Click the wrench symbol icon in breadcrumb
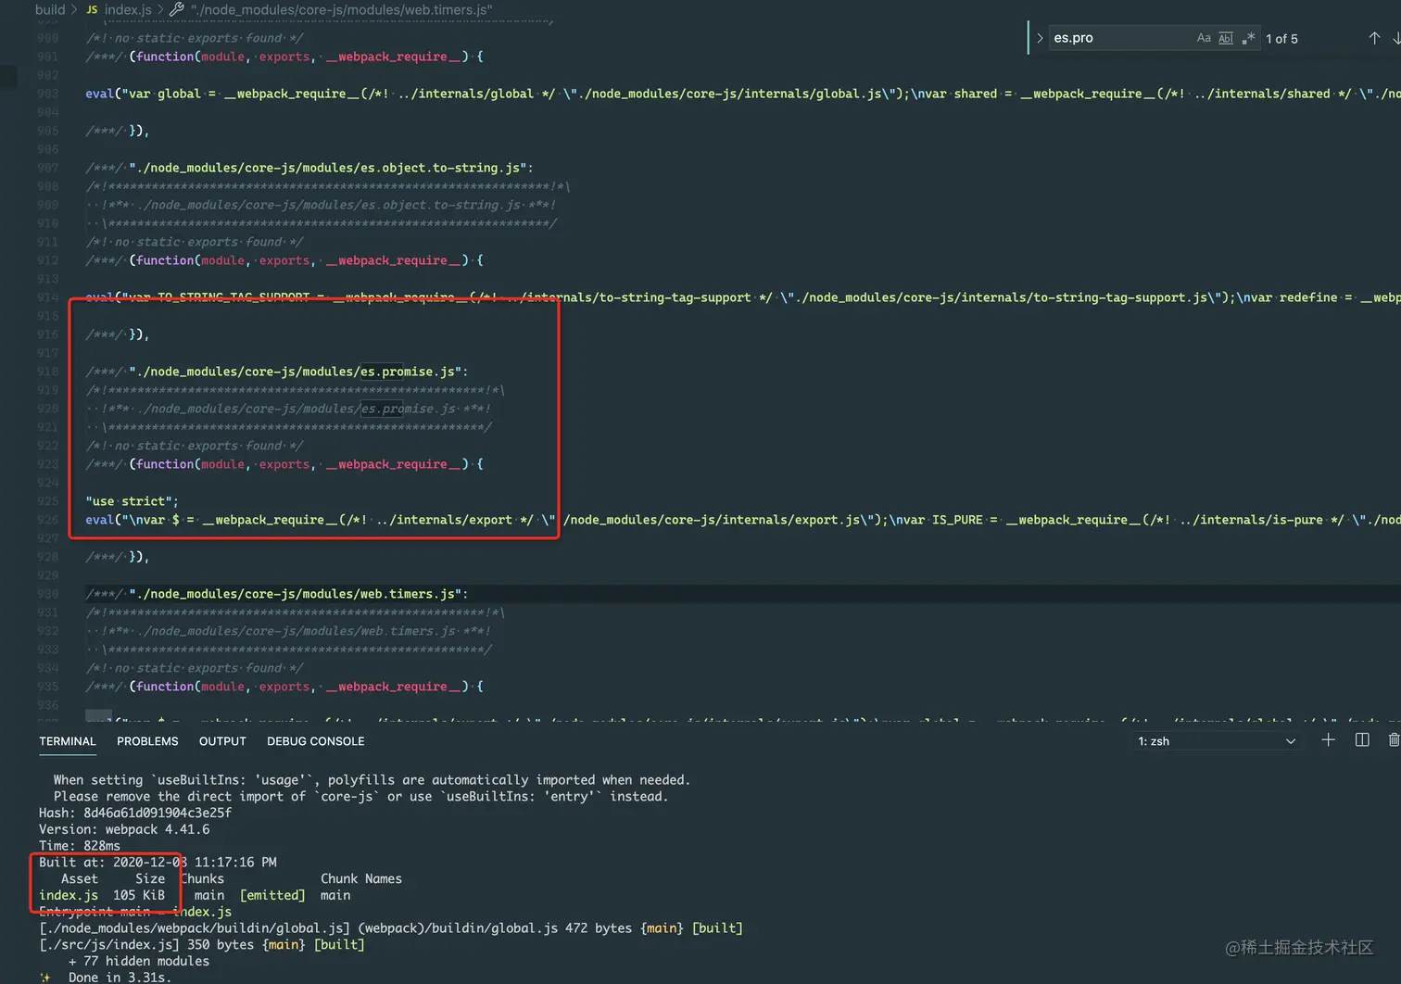The width and height of the screenshot is (1401, 984). (176, 9)
